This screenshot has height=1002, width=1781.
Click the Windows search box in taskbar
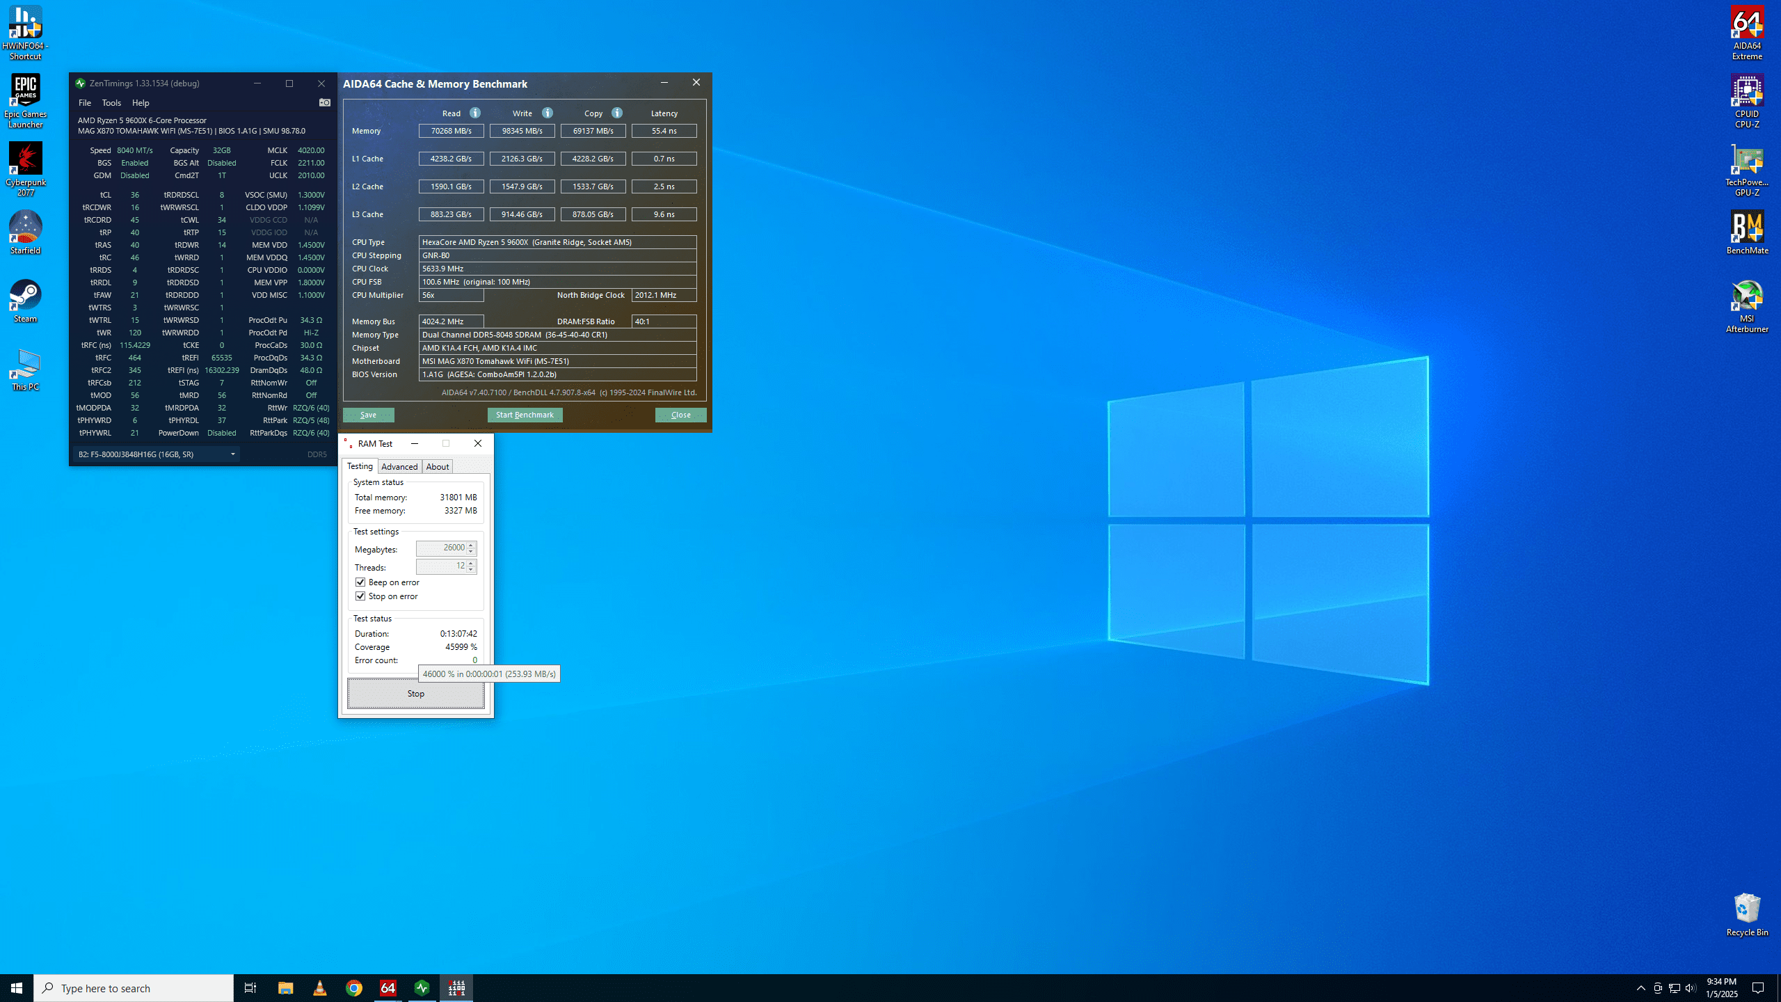(134, 988)
